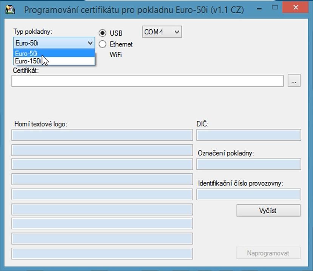Click the Naprogramovat button

coord(268,253)
